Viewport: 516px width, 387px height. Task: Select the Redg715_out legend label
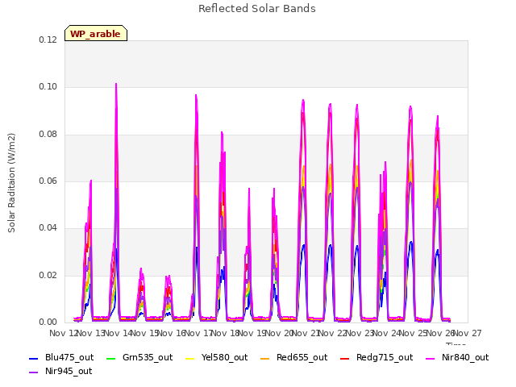pyautogui.click(x=385, y=358)
